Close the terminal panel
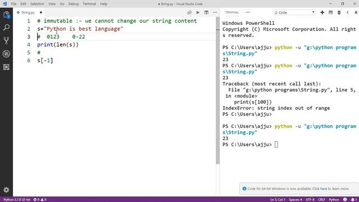Screen dimensions: 359x202 356,12
